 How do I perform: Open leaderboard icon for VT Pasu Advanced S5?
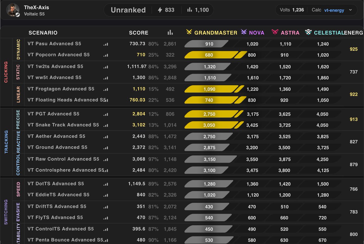coord(106,44)
